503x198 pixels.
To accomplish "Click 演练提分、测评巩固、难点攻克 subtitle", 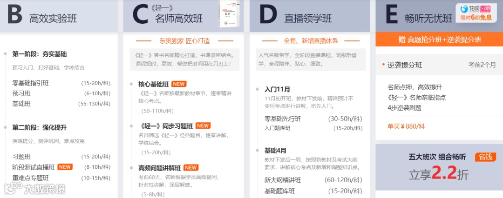I will click(x=48, y=141).
